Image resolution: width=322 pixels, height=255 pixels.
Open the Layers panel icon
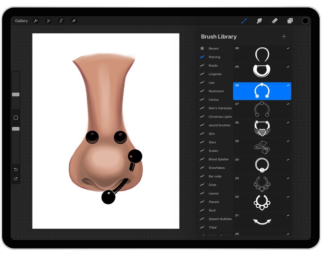click(x=290, y=21)
